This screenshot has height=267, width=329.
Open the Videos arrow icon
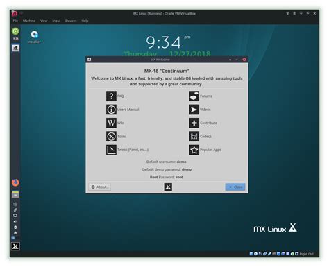194,110
